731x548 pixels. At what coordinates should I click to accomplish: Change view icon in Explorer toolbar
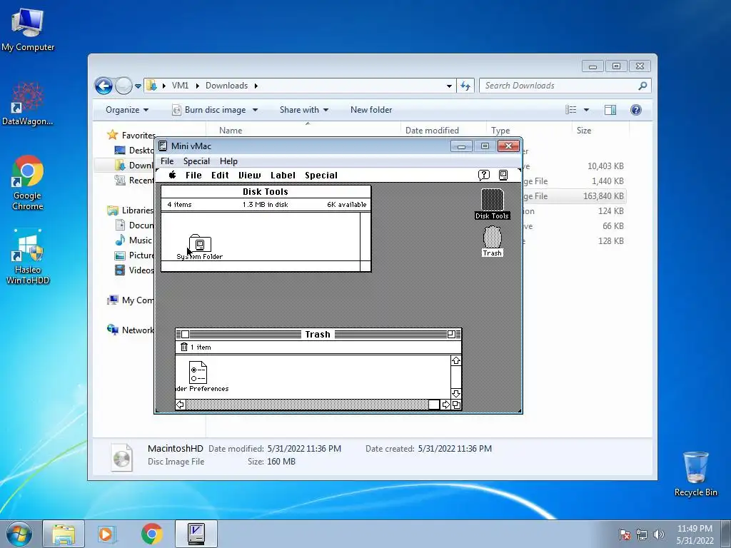click(570, 110)
